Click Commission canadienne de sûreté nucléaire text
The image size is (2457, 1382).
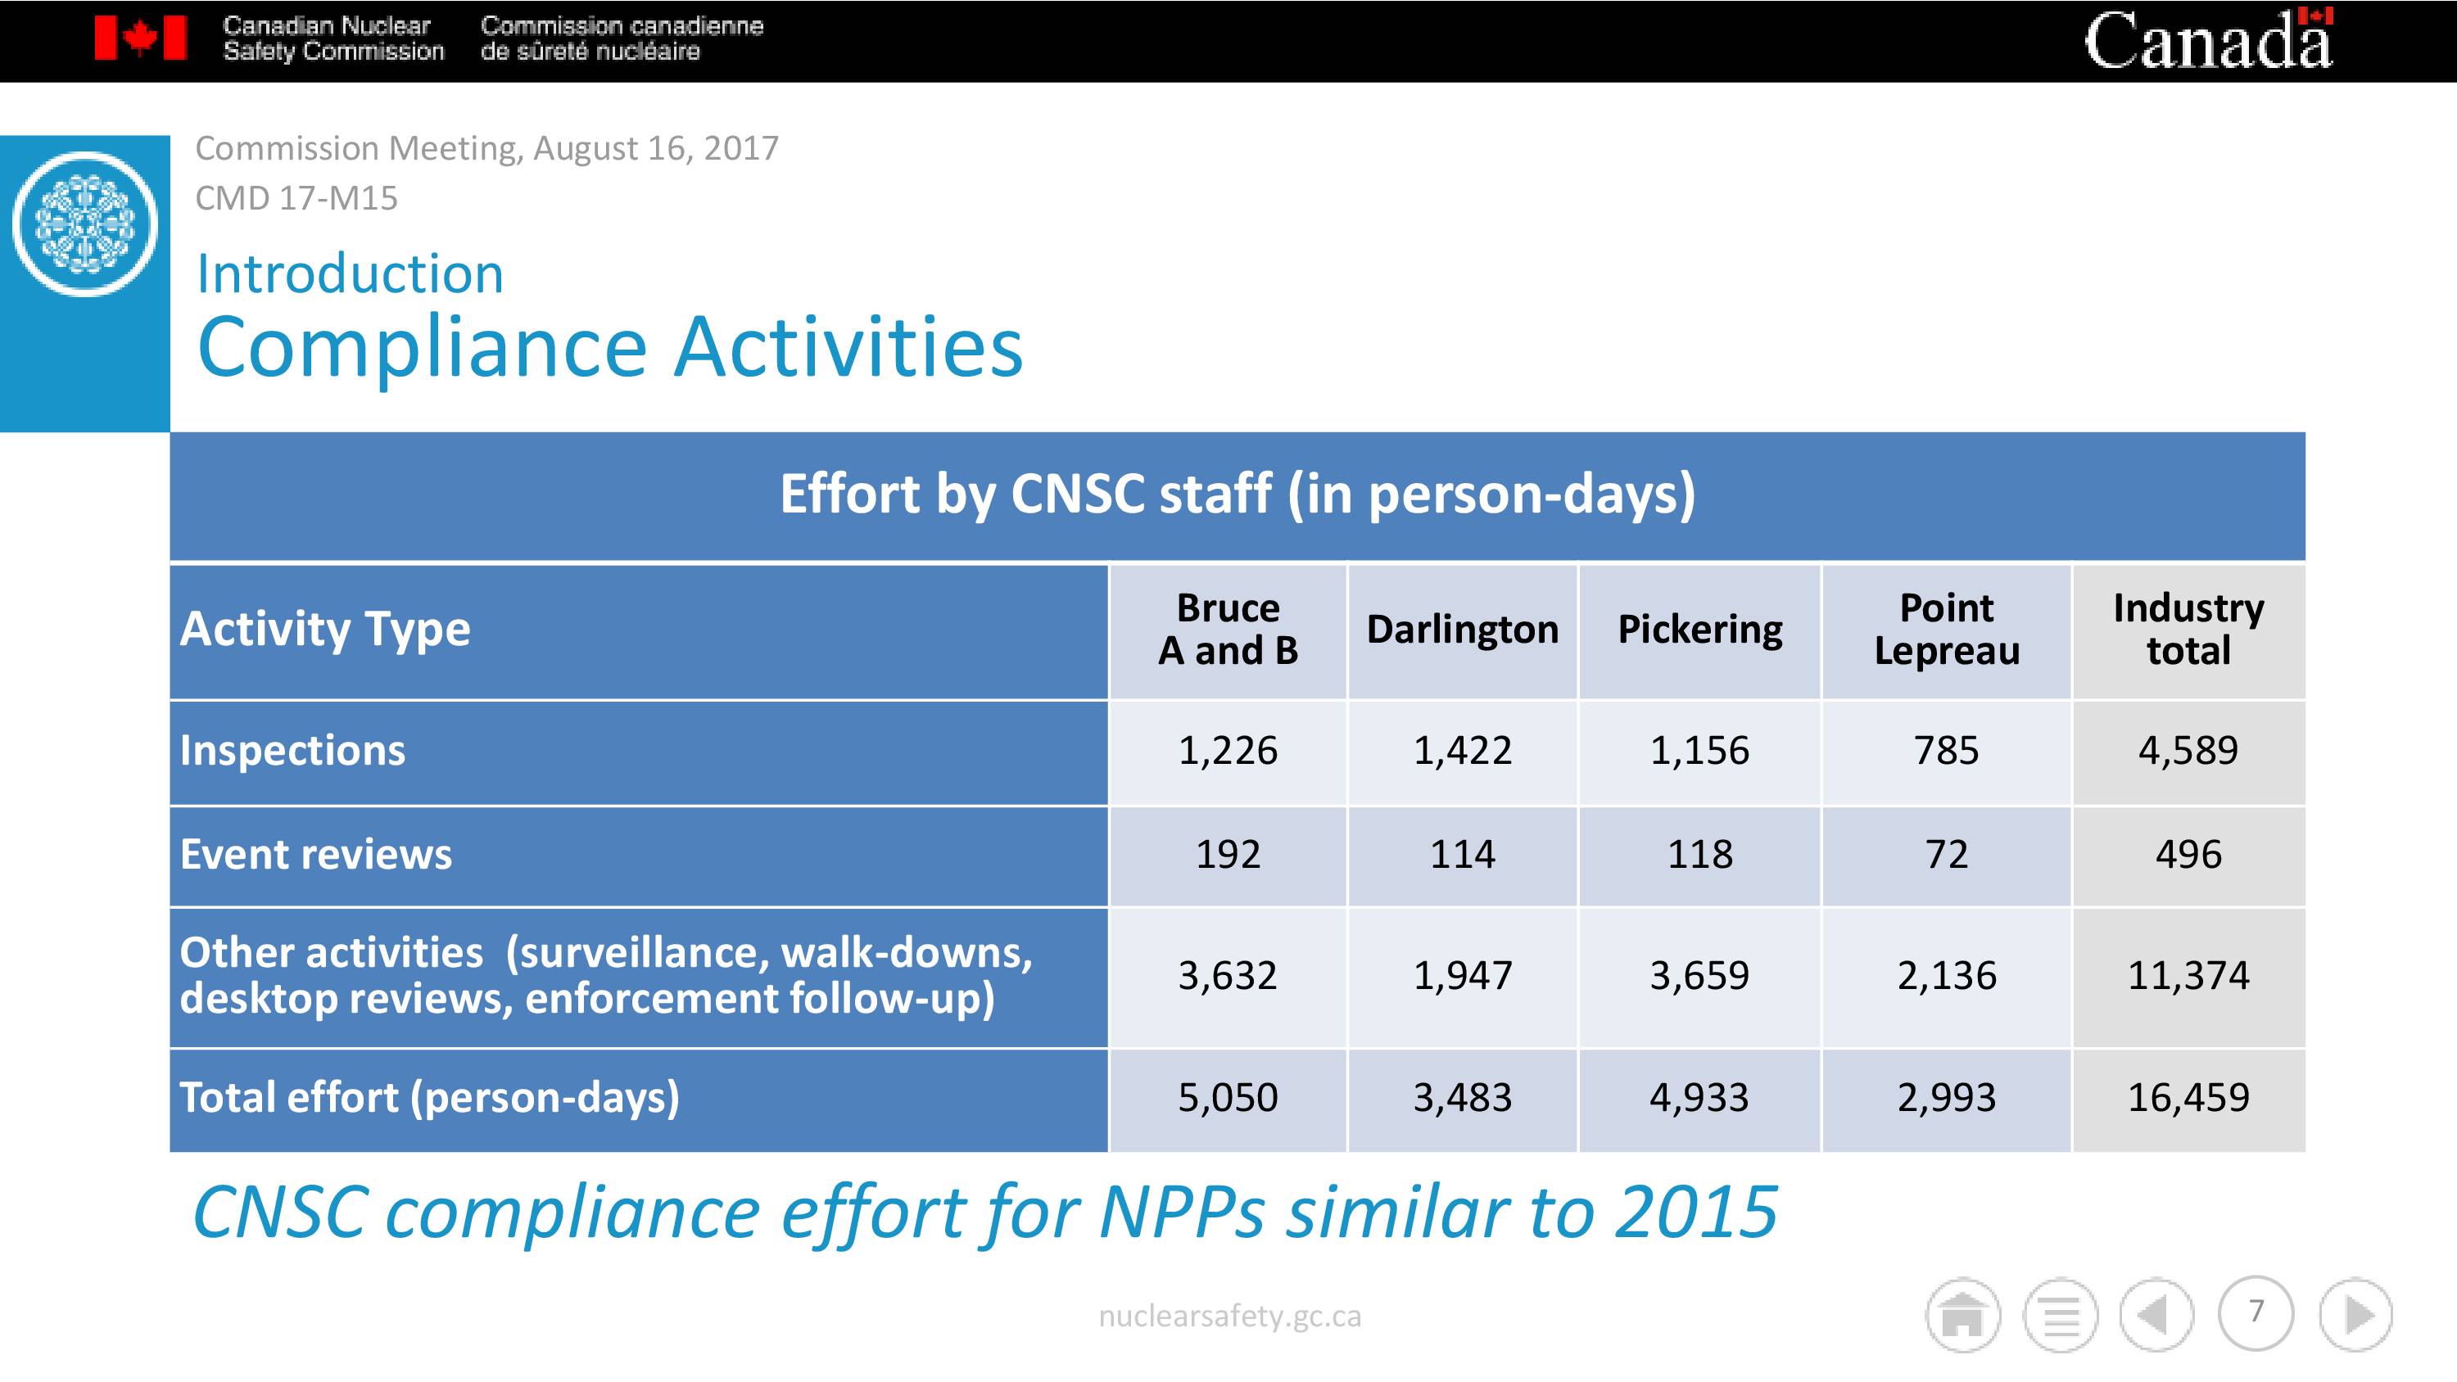tap(622, 38)
